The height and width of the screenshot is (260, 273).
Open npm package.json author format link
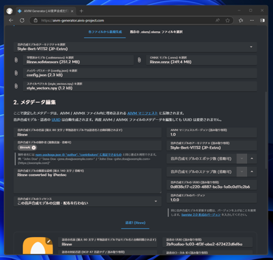coord(79,154)
